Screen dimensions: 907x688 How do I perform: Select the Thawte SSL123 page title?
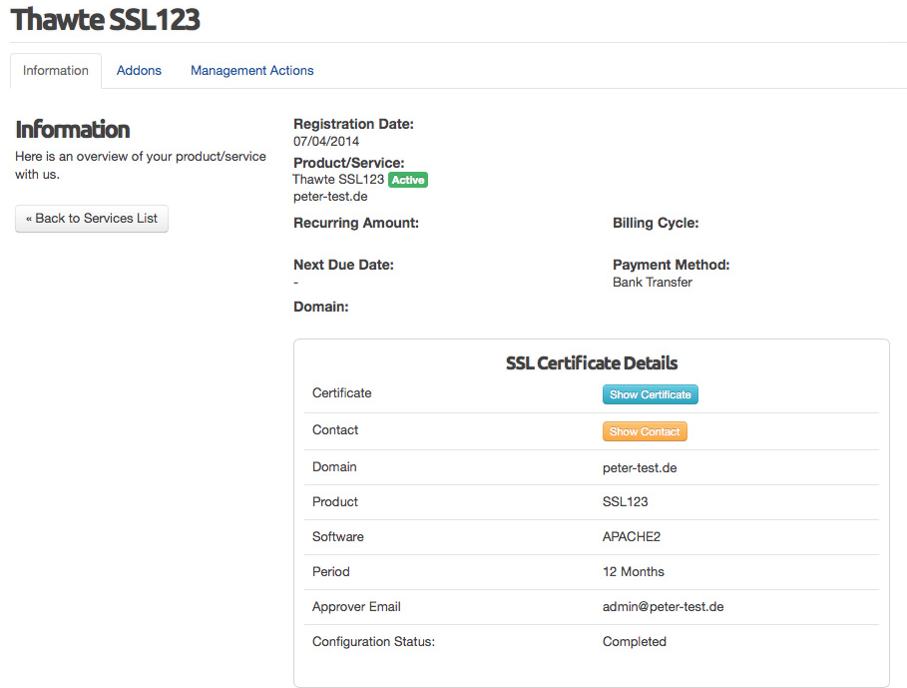106,19
